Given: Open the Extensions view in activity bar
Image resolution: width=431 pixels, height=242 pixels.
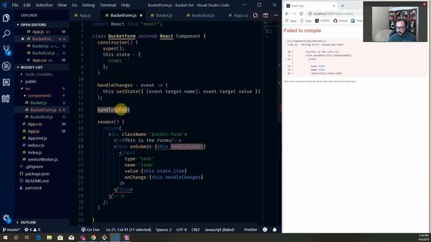Looking at the screenshot, I should [x=6, y=82].
